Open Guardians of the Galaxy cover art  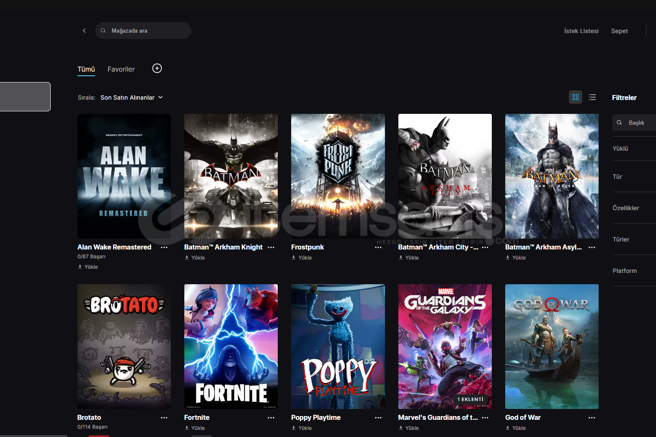point(445,347)
